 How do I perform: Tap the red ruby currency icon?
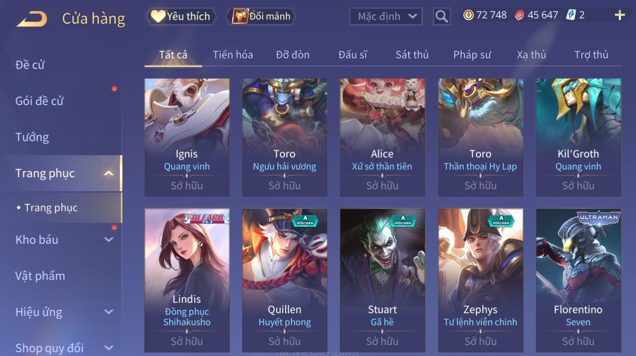[x=519, y=15]
